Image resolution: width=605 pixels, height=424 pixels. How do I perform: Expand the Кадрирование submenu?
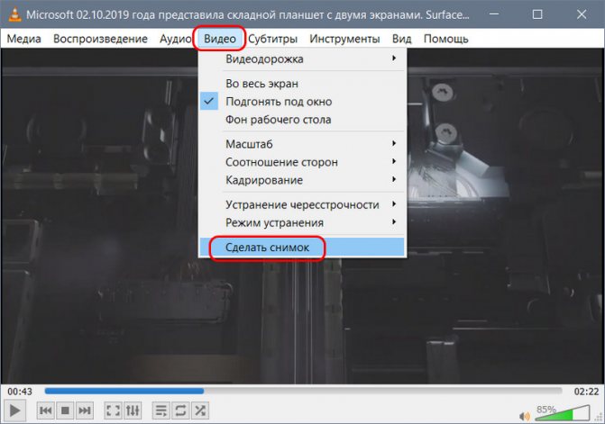pyautogui.click(x=302, y=180)
